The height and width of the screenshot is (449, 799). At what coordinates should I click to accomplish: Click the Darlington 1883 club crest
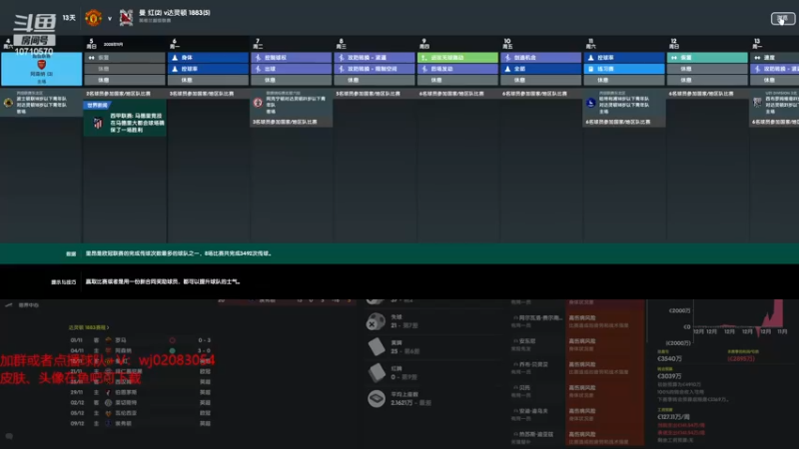click(126, 18)
